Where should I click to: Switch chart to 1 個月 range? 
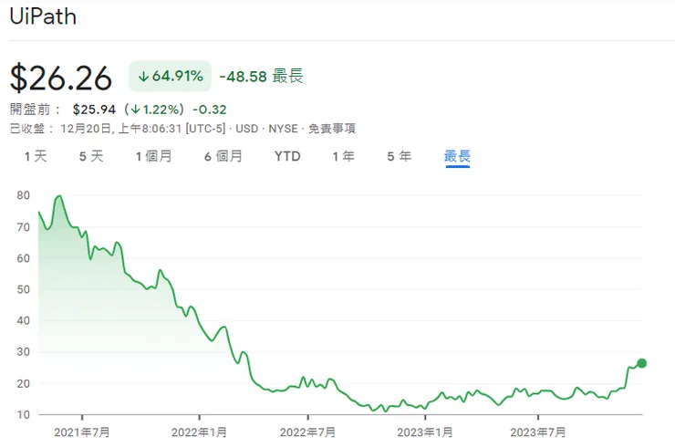(x=154, y=156)
